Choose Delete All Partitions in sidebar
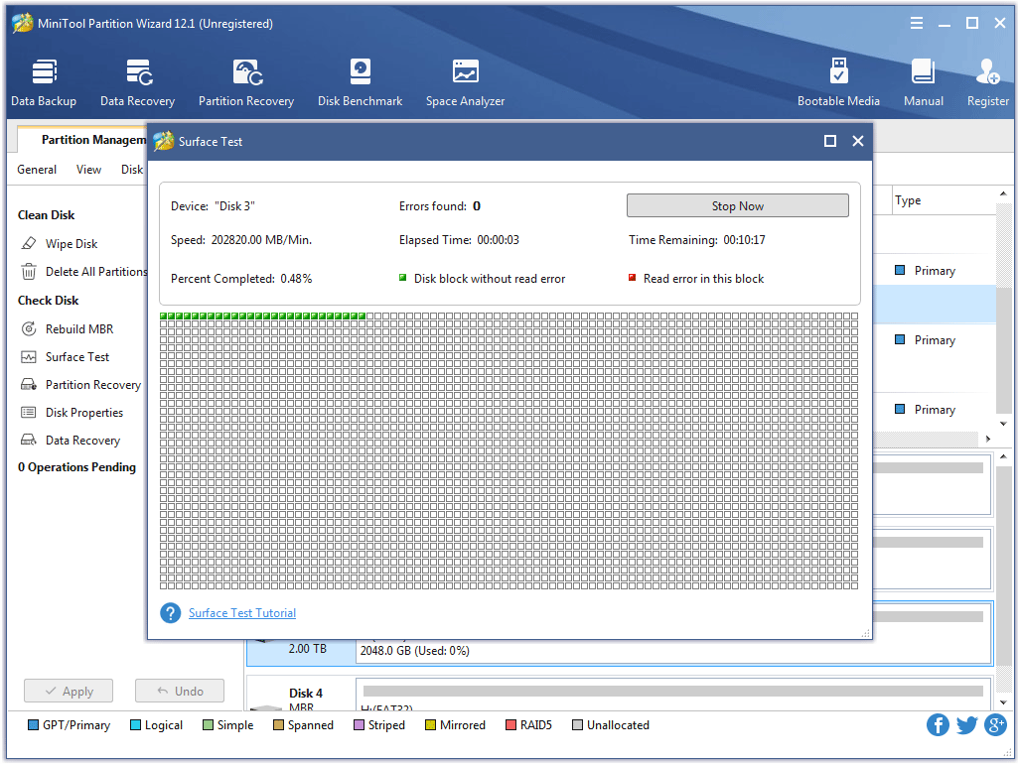 pos(83,272)
